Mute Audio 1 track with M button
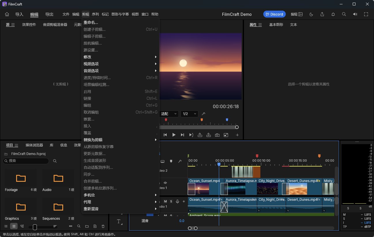 click(x=166, y=201)
